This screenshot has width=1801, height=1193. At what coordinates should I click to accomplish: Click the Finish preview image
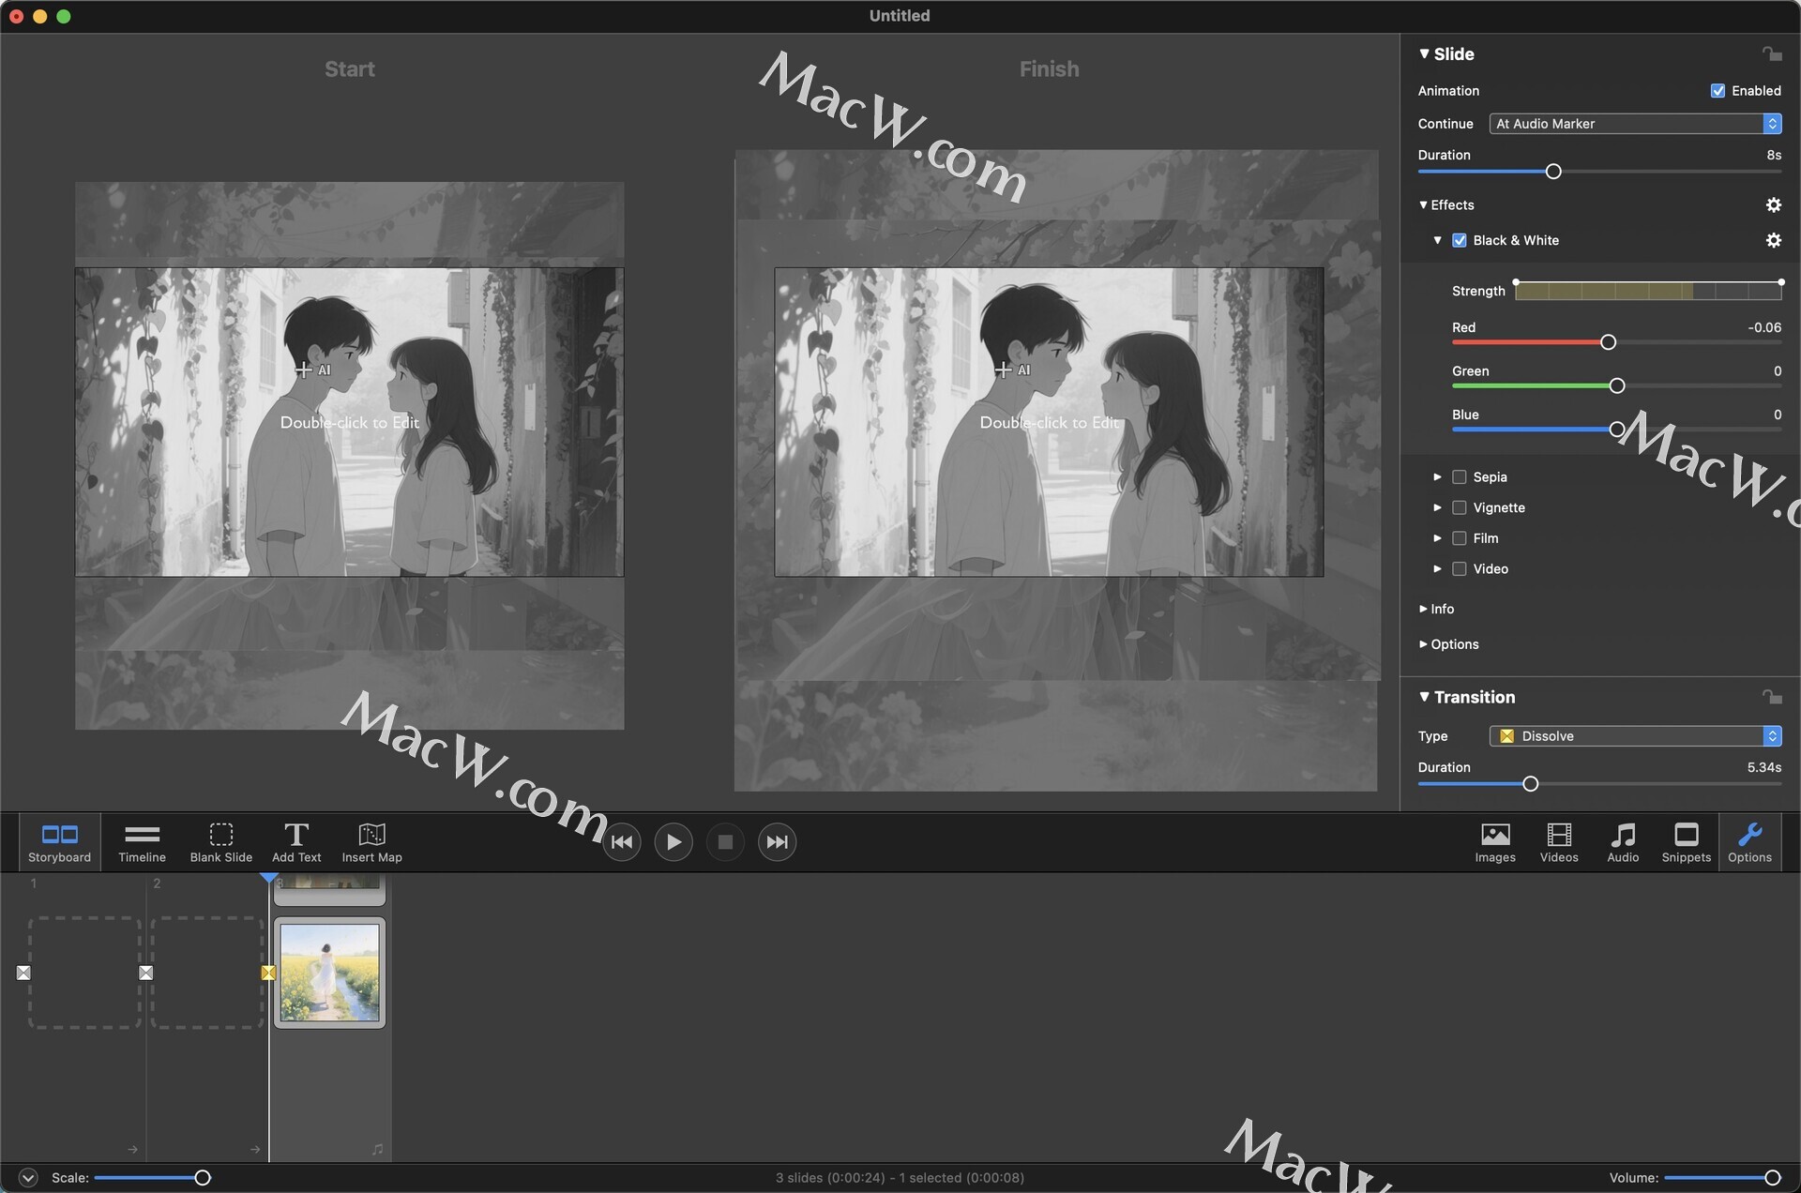pyautogui.click(x=1049, y=422)
